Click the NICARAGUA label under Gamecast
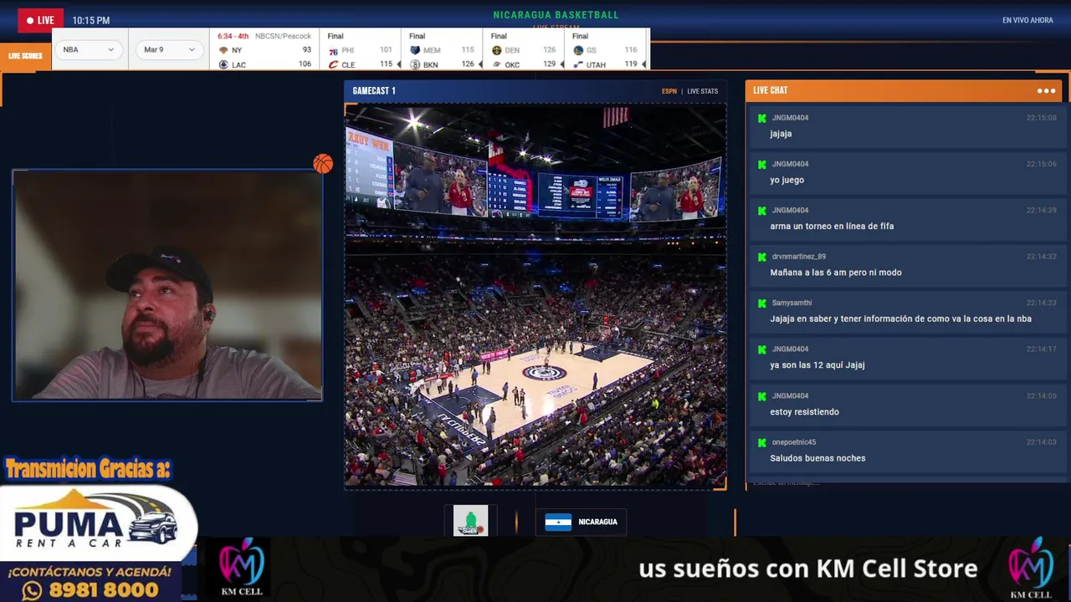Viewport: 1071px width, 602px height. pos(597,522)
